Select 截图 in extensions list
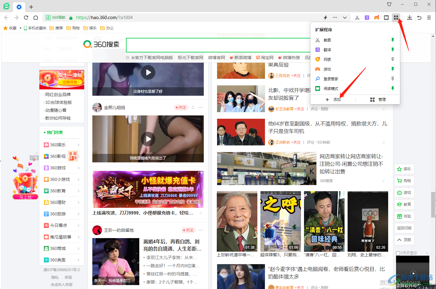The height and width of the screenshot is (289, 436). (x=327, y=40)
